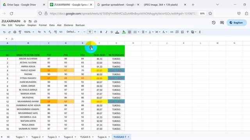This screenshot has width=250, height=140.
Task: Open text wrapping dropdown
Action: click(157, 32)
